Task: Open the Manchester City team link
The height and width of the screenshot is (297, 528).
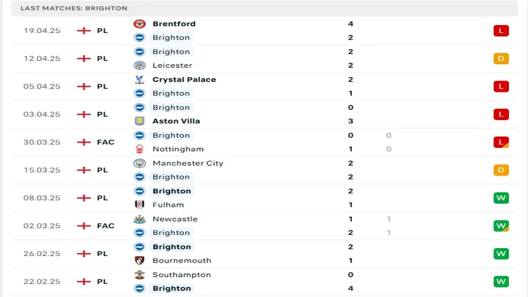Action: [187, 163]
